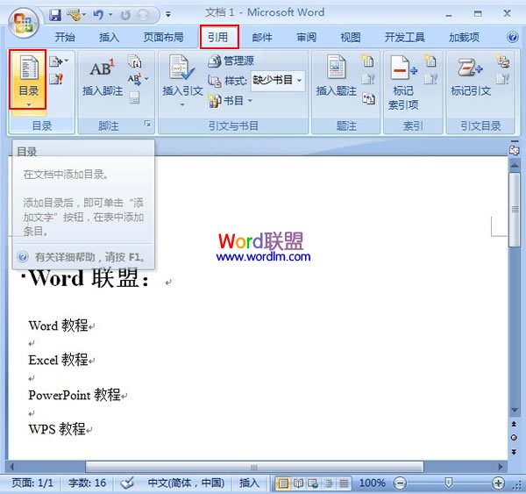Open the Office button menu
This screenshot has height=494, width=526.
click(x=24, y=23)
